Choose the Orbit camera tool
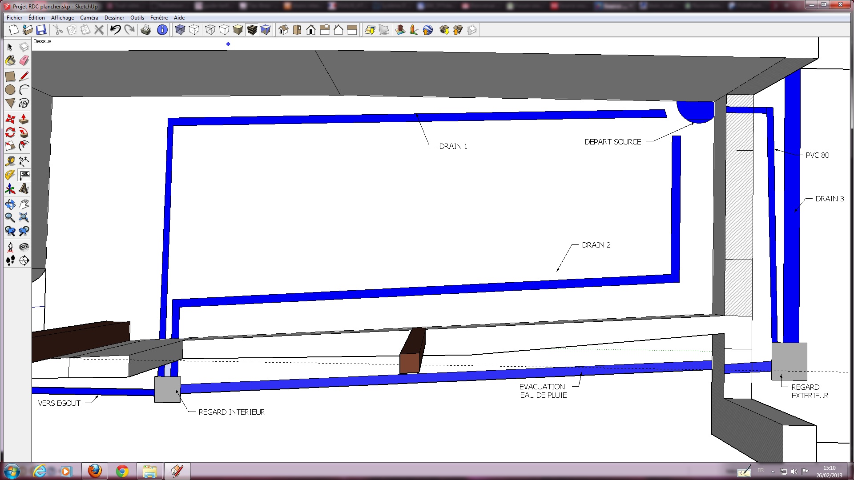854x480 pixels. coord(10,204)
